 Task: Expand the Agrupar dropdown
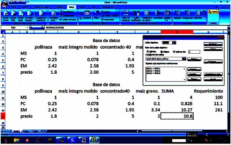coord(177,20)
